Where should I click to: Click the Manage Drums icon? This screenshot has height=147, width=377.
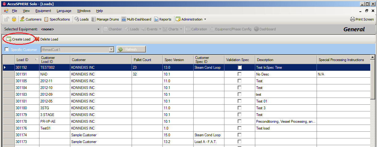click(x=94, y=19)
